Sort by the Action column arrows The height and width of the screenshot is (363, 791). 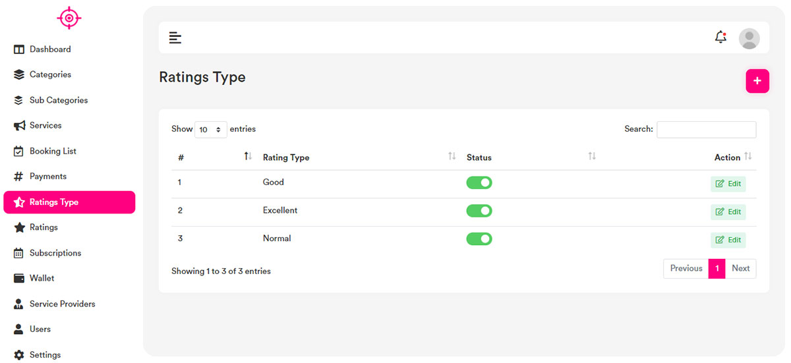click(747, 156)
